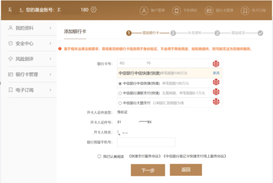This screenshot has width=273, height=183.
Task: Click the orange warning exclamation icon
Action: [60, 49]
